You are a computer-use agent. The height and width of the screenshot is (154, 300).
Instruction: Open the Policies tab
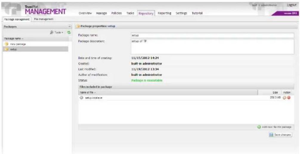[116, 13]
